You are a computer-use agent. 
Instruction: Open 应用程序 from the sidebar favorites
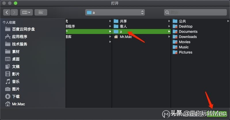[20, 37]
